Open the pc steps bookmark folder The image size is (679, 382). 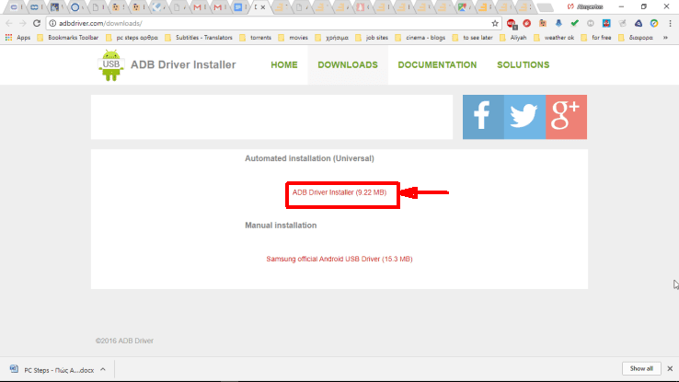click(x=132, y=38)
